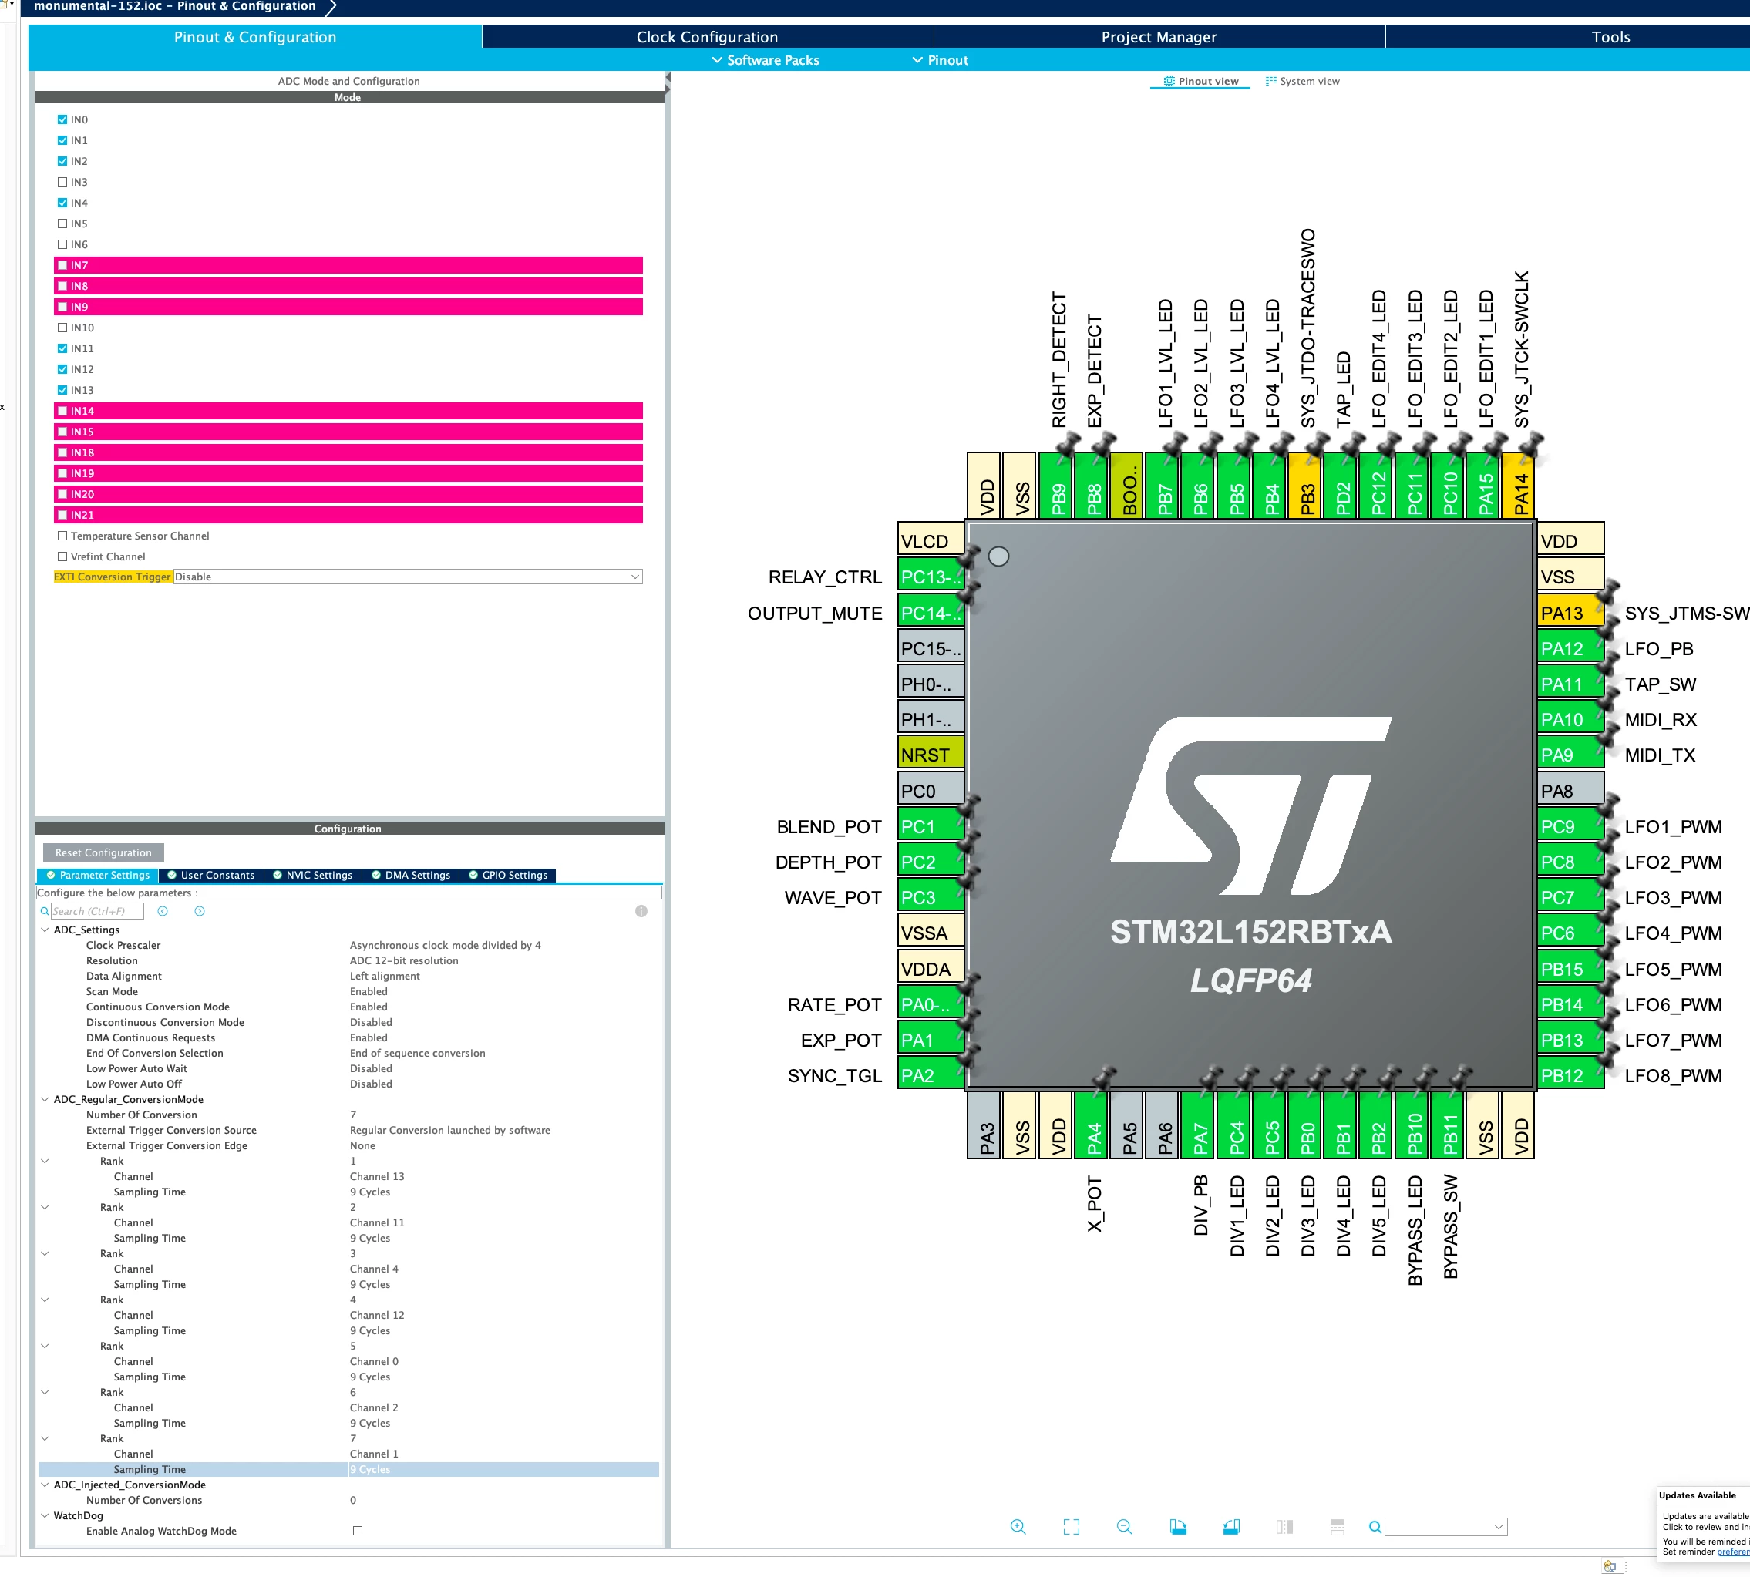Go to next parameter search result
The height and width of the screenshot is (1577, 1750).
(x=200, y=911)
